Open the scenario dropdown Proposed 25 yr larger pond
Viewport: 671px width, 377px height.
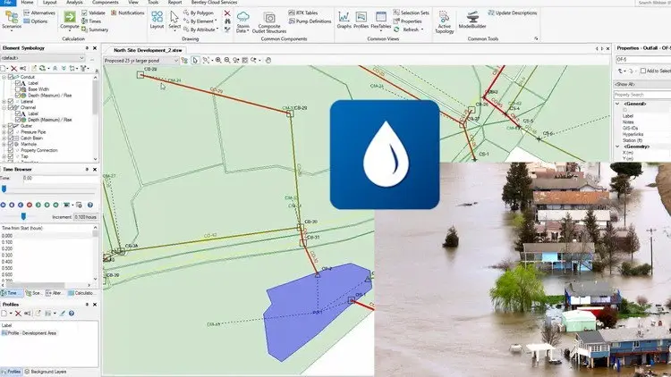[140, 61]
